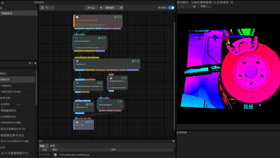Viewport: 280px width, 158px height.
Task: Toggle debug output on Calculate Pose Angle step
Action: coord(118,101)
